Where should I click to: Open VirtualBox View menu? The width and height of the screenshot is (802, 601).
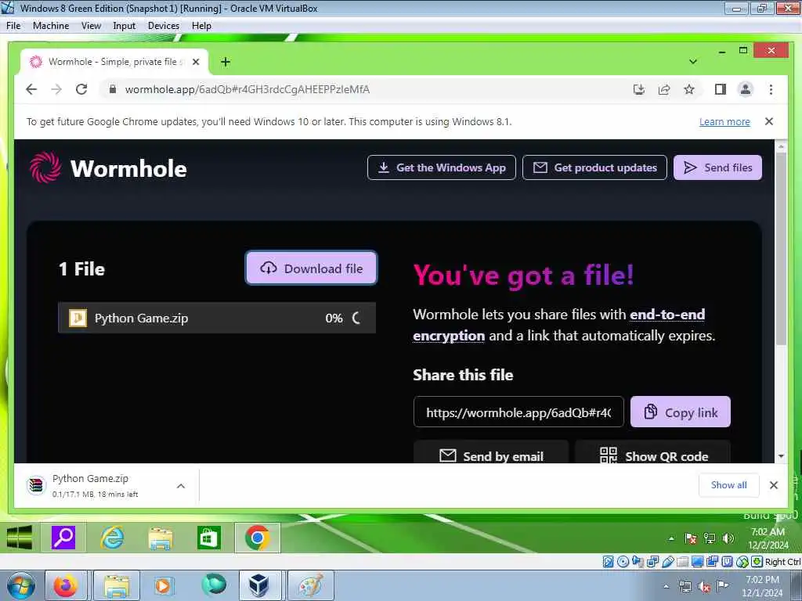pyautogui.click(x=91, y=26)
